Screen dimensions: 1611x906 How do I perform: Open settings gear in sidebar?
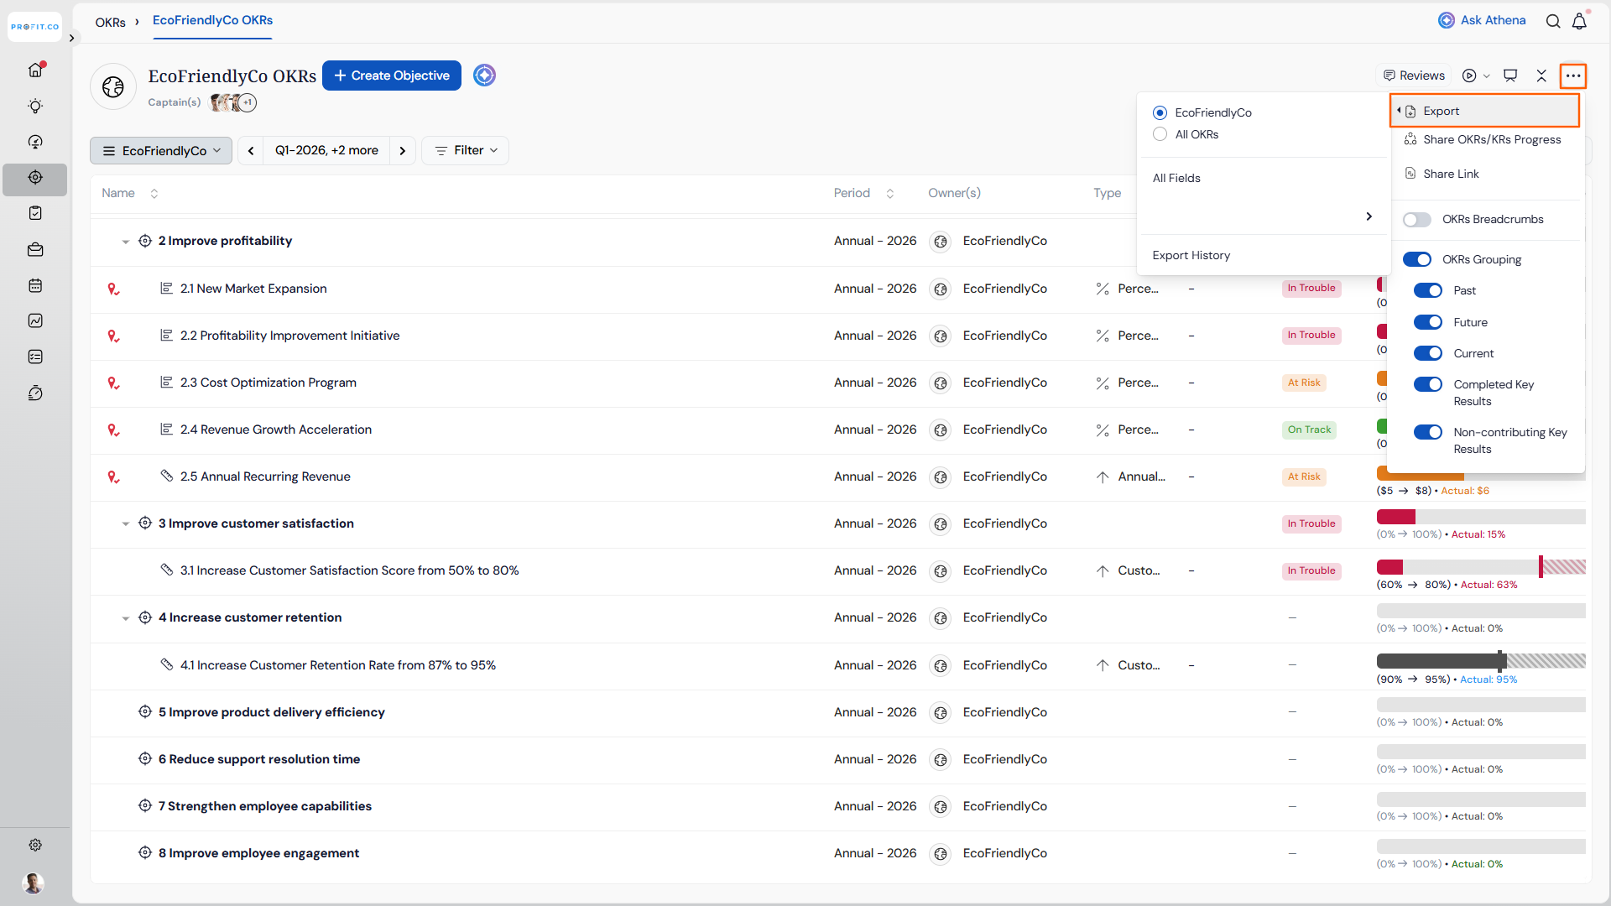pos(35,845)
